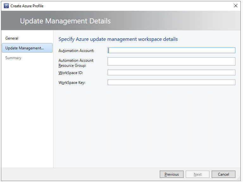This screenshot has height=182, width=243.
Task: Focus the Automation Account text field
Action: click(171, 50)
